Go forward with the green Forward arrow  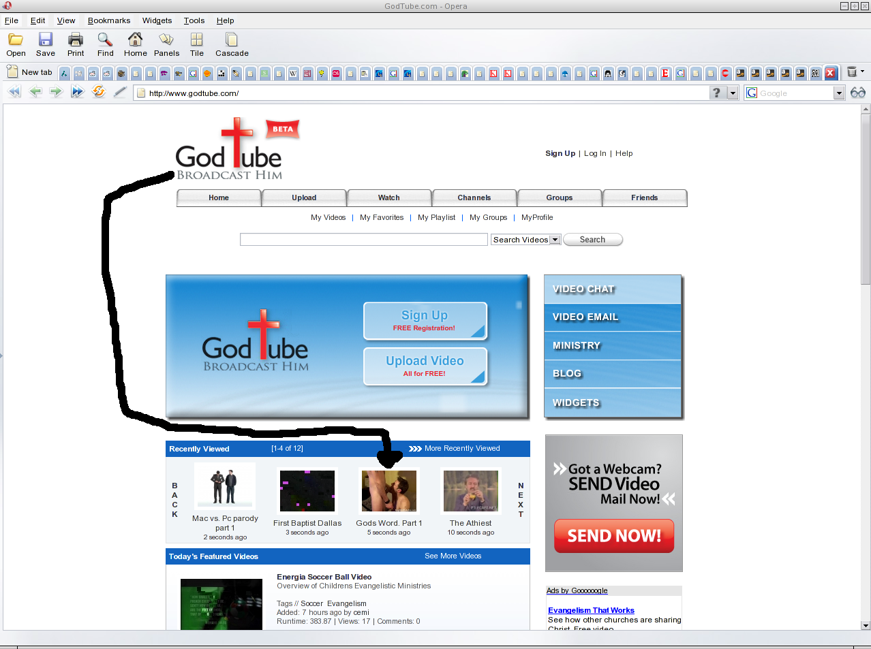[x=56, y=91]
